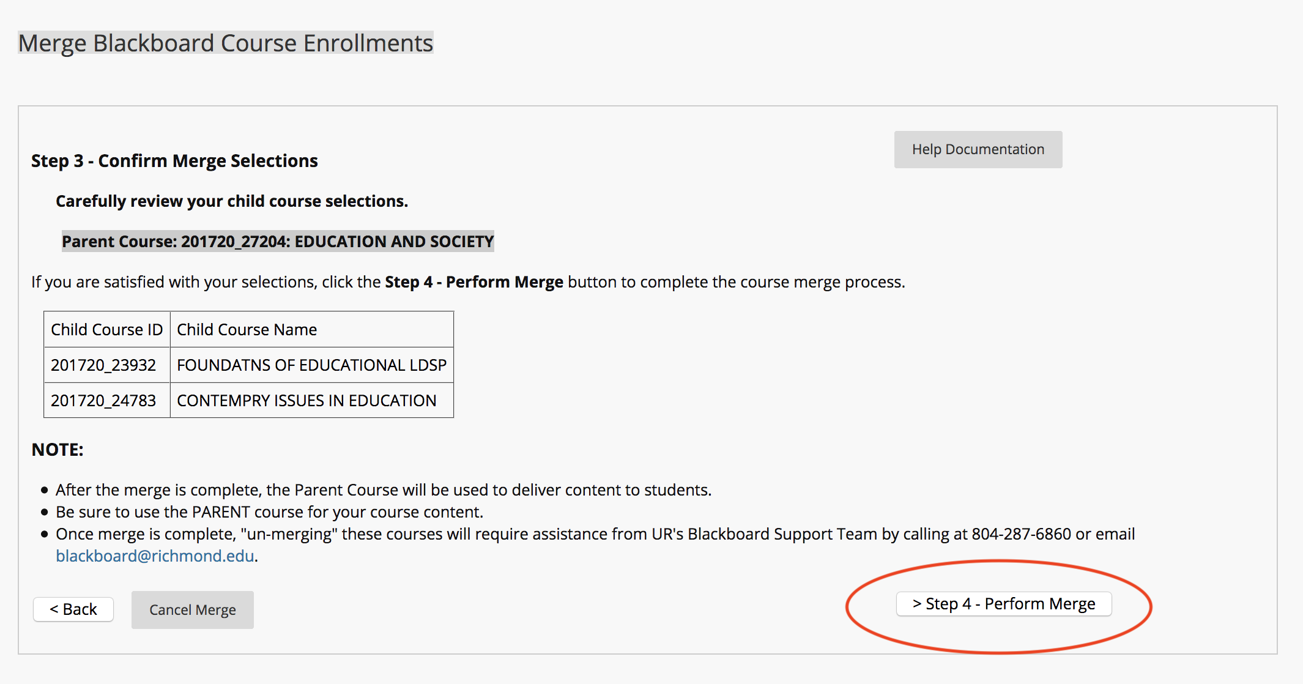The height and width of the screenshot is (684, 1303).
Task: Click the Step 3 - Confirm Merge Selections heading
Action: pyautogui.click(x=174, y=160)
